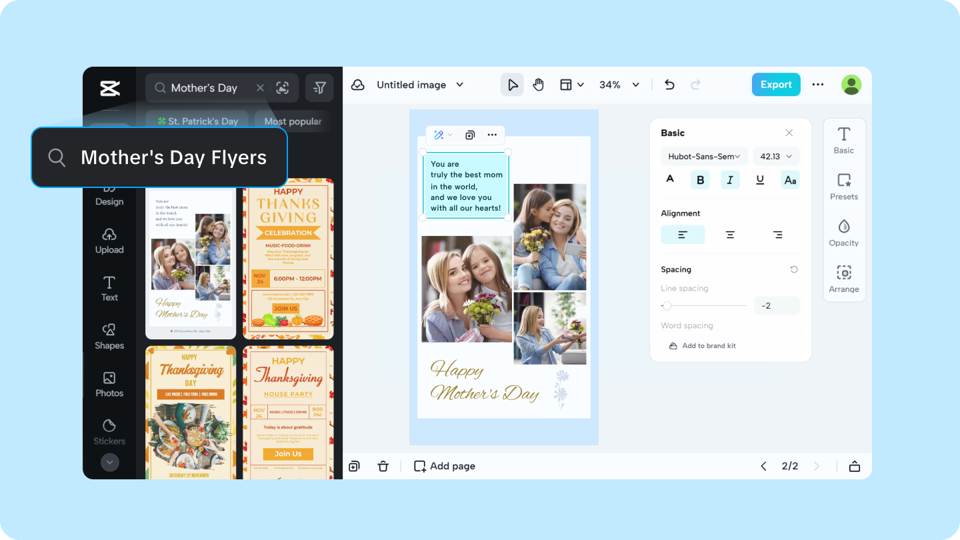Delete the current page with trash icon
960x540 pixels.
pyautogui.click(x=383, y=466)
